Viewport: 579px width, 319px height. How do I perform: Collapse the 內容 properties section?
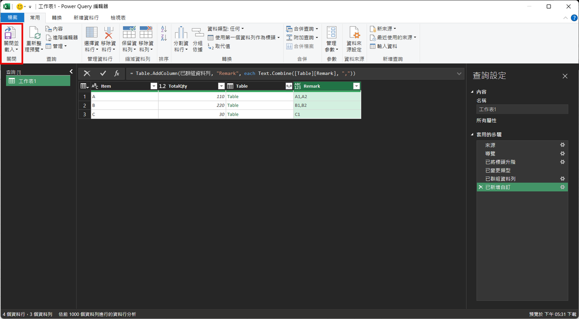(473, 92)
